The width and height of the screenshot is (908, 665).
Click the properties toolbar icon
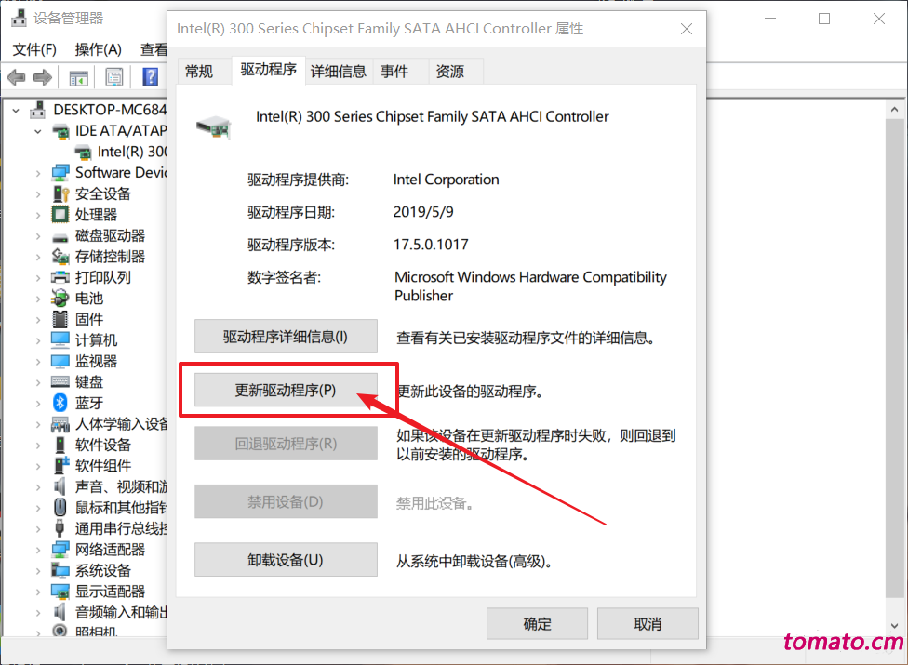[x=114, y=77]
